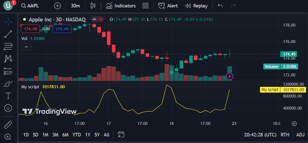Open the go to date calendar icon
This screenshot has width=308, height=143.
pyautogui.click(x=121, y=135)
